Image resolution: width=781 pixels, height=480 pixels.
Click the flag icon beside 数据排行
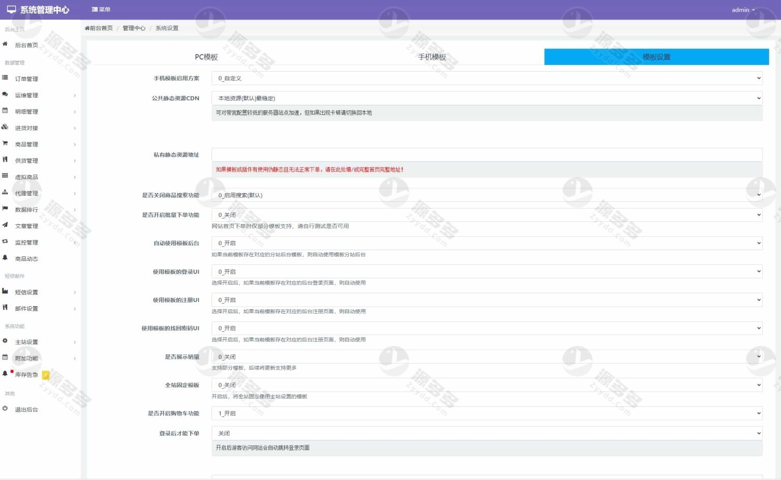(5, 208)
